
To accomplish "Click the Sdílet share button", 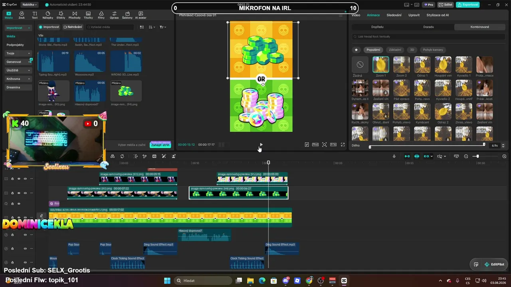I will pos(446,5).
